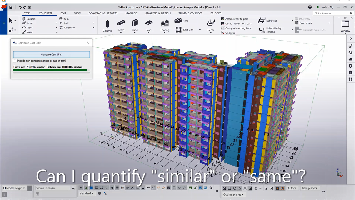This screenshot has width=355, height=200.
Task: Click Group reinforcing bars
Action: point(236,28)
